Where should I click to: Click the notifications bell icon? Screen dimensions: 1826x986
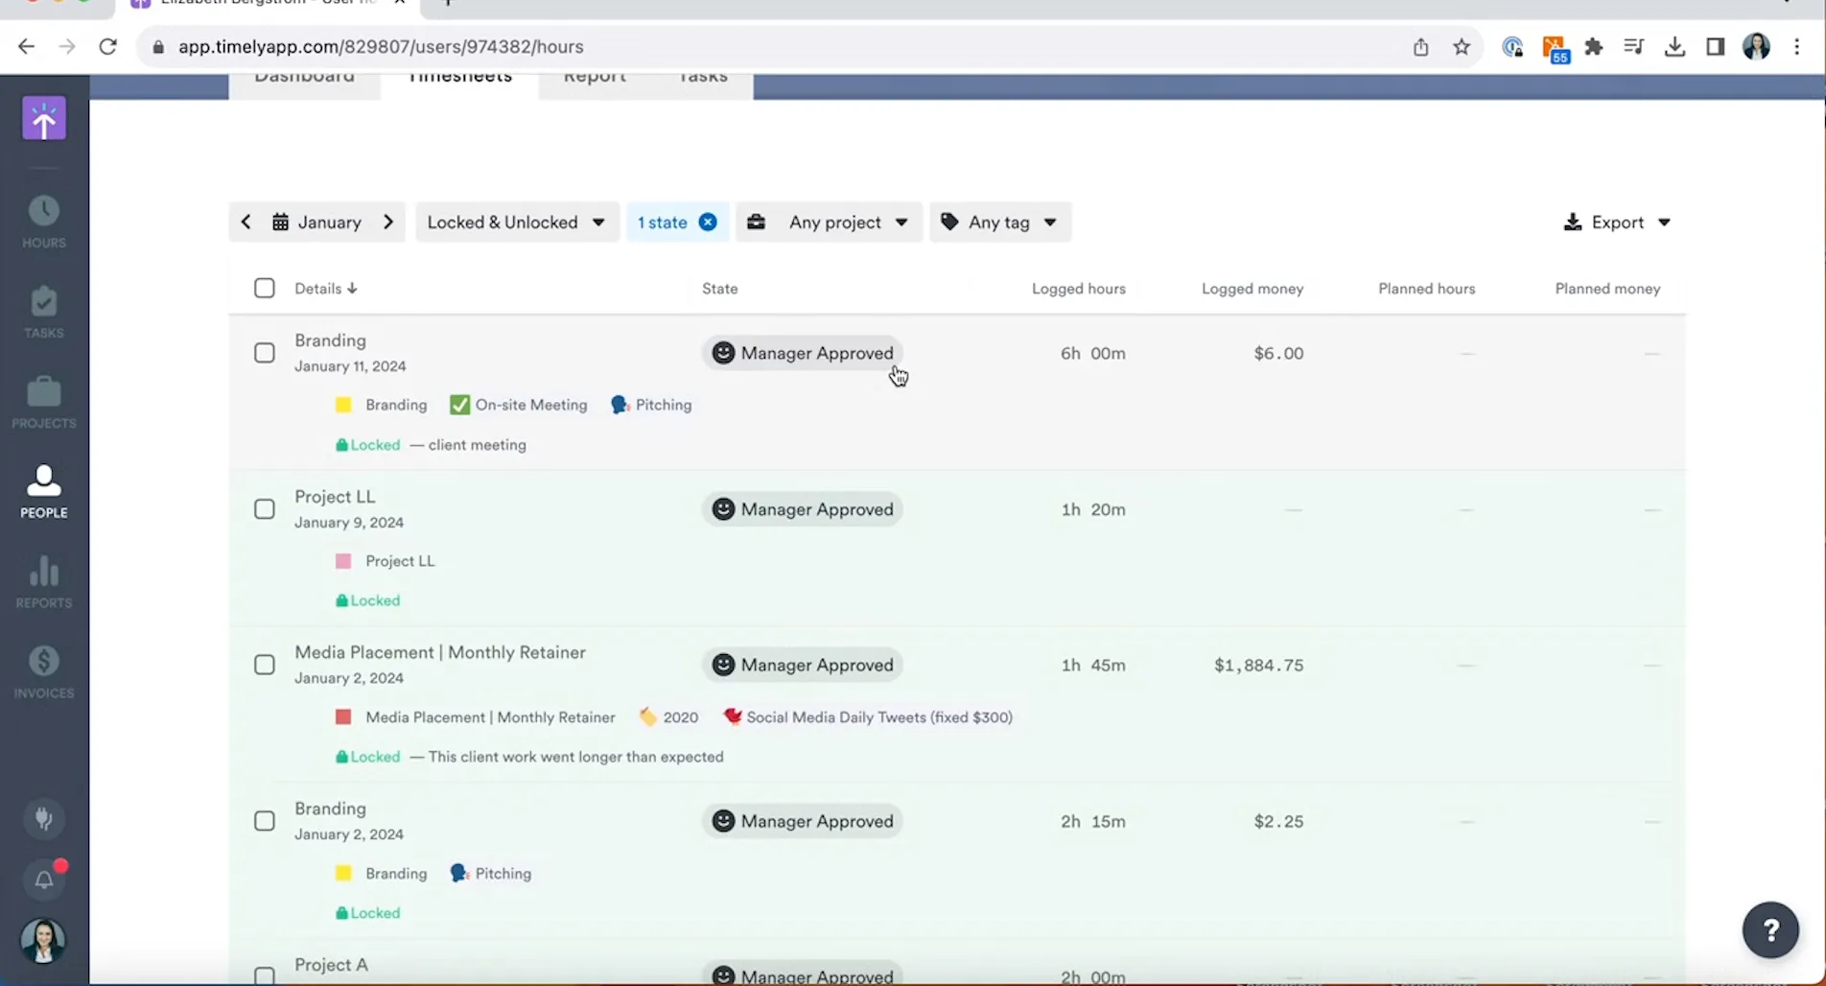pyautogui.click(x=44, y=880)
